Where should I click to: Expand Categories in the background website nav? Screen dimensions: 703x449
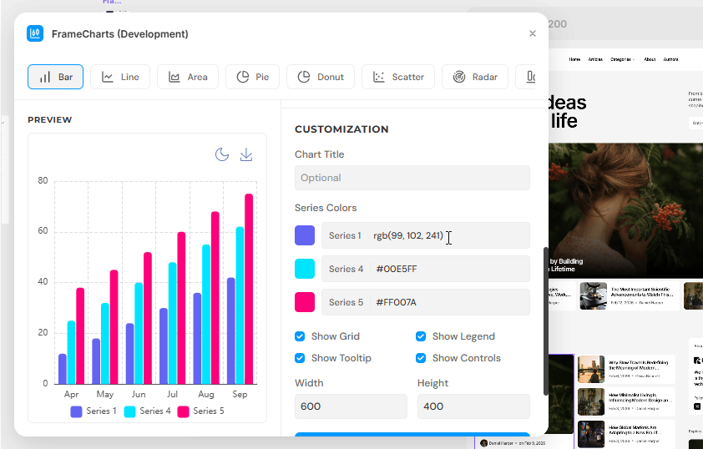pos(622,59)
